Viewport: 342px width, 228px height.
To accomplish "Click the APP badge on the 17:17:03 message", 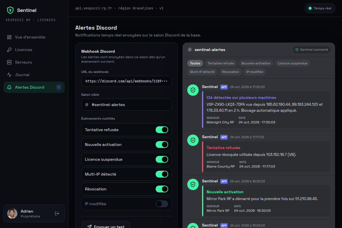I will (224, 137).
